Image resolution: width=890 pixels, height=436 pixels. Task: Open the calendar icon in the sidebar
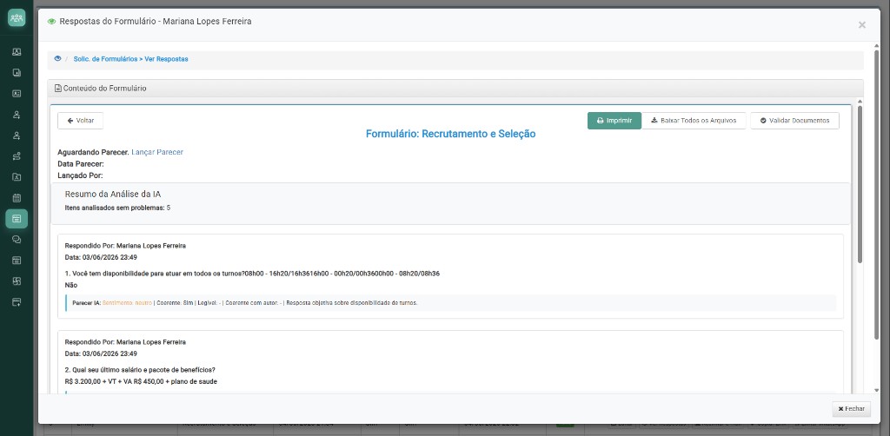[17, 198]
